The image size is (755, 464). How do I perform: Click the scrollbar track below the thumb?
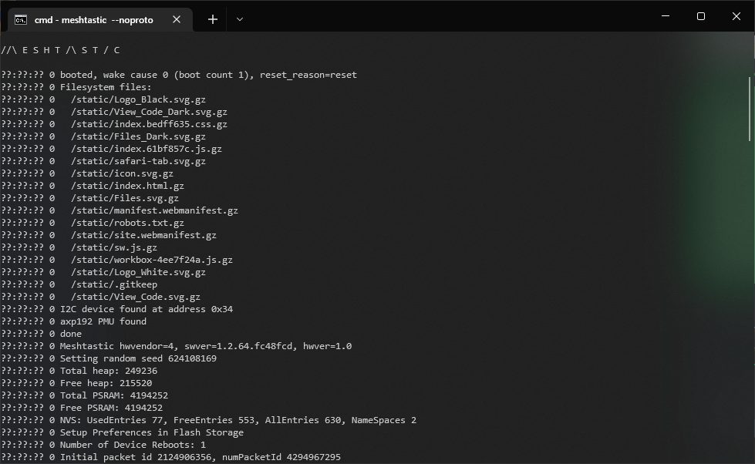(750, 308)
